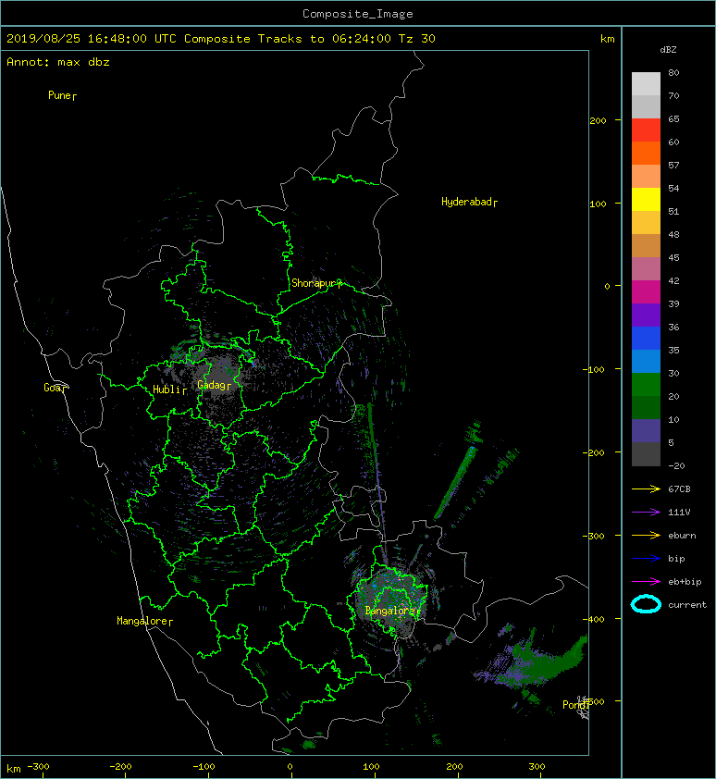Click the '2019/08/25 16:48:00 UTC' timestamp text

pyautogui.click(x=92, y=39)
